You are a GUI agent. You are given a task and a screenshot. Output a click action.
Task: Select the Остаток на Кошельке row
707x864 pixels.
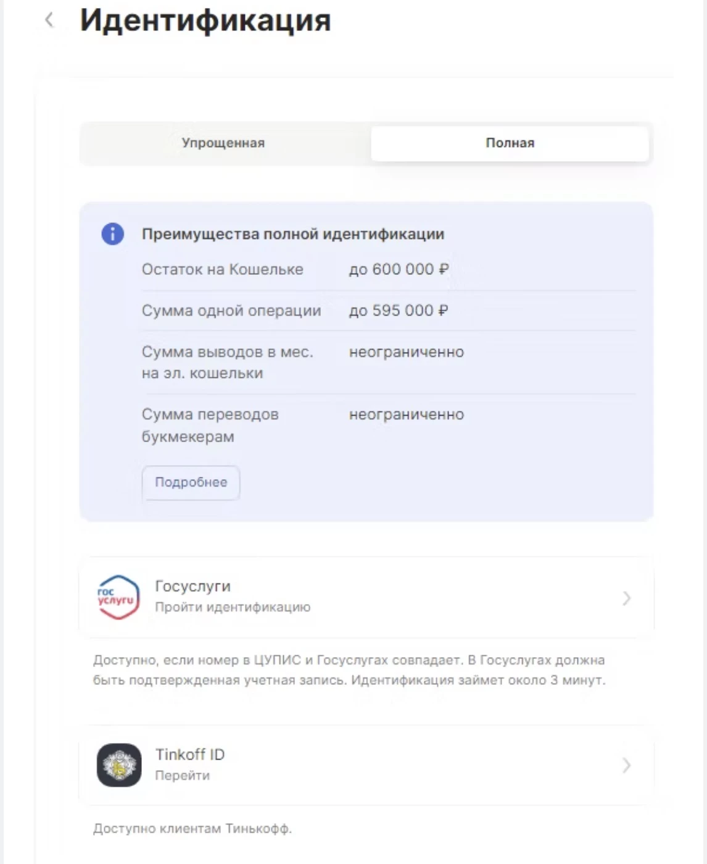(x=222, y=269)
